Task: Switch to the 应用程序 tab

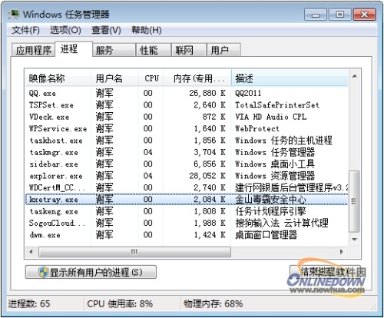Action: (33, 50)
